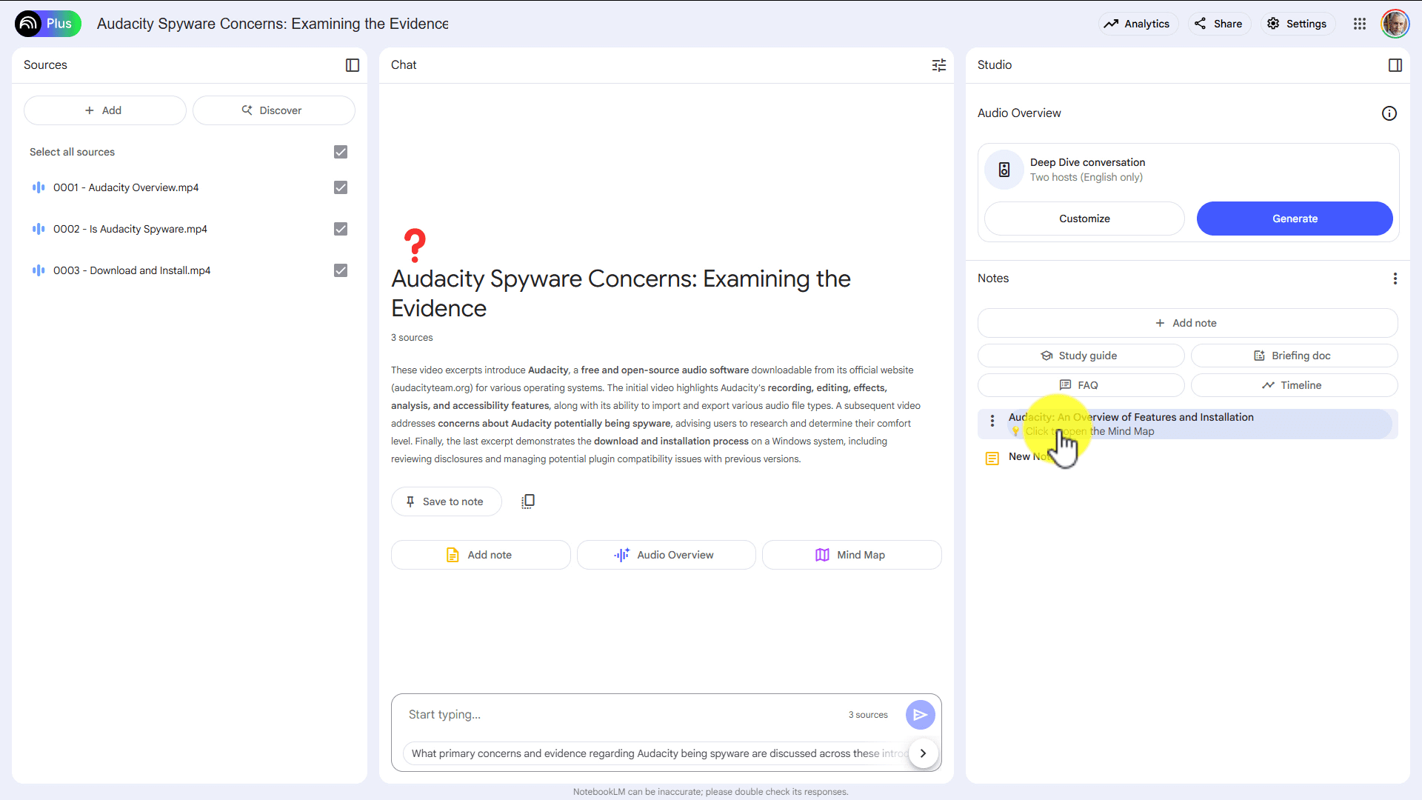Click Discover sources button
1422x800 pixels.
273,110
